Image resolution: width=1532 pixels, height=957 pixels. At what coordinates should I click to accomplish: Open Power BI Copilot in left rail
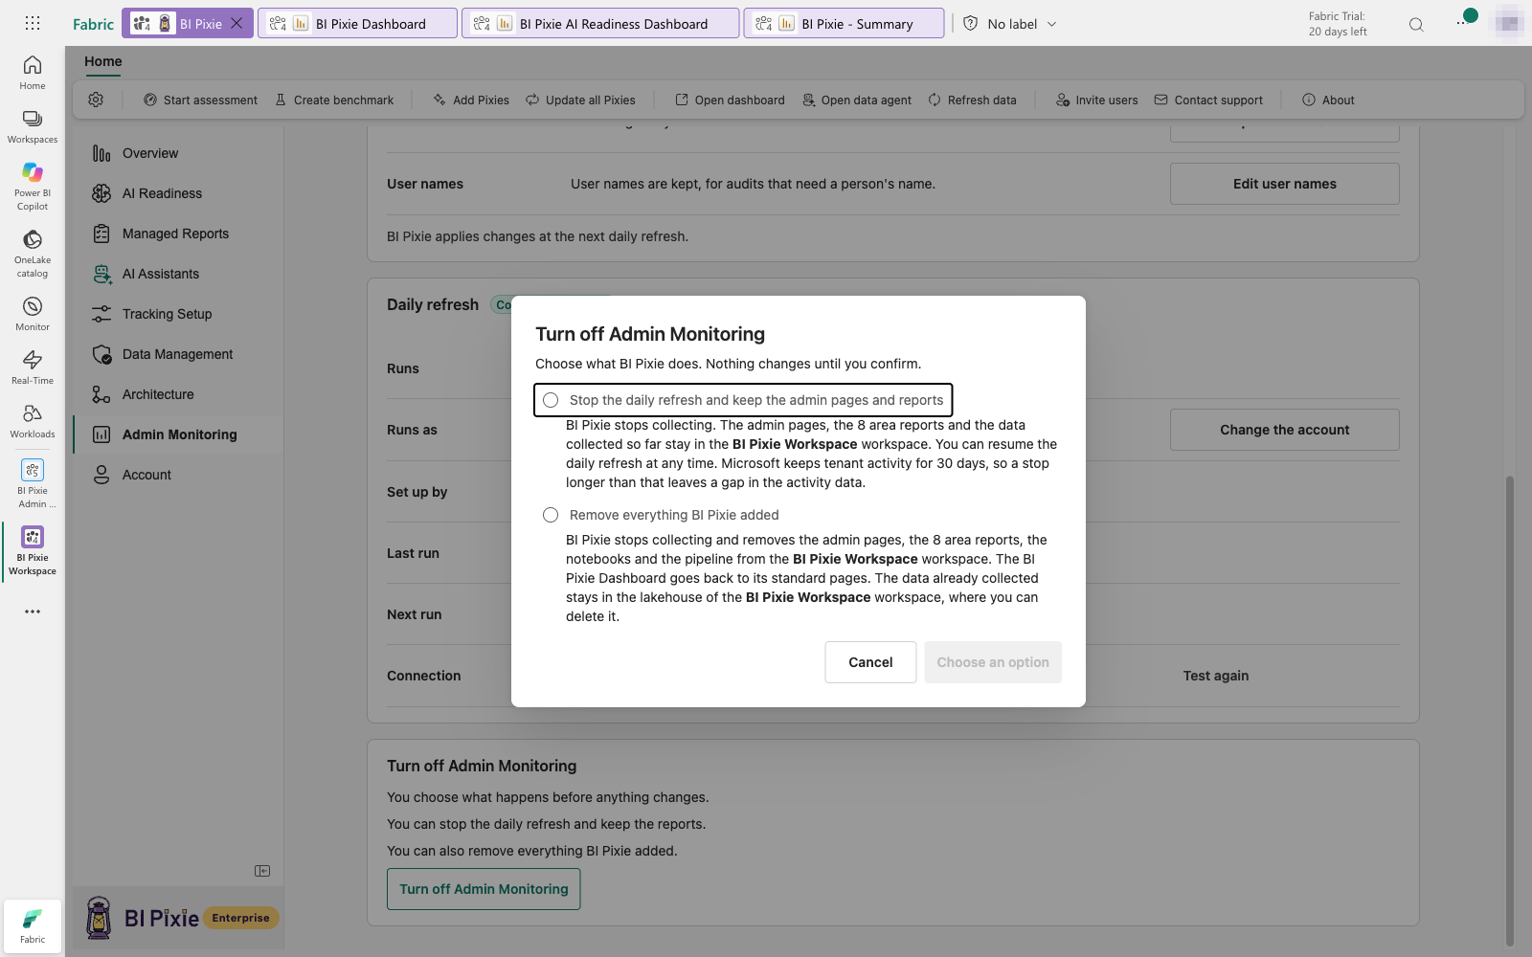click(33, 186)
